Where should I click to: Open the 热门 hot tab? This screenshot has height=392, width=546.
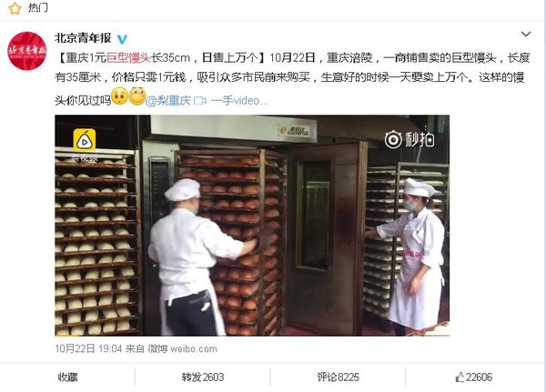[37, 7]
